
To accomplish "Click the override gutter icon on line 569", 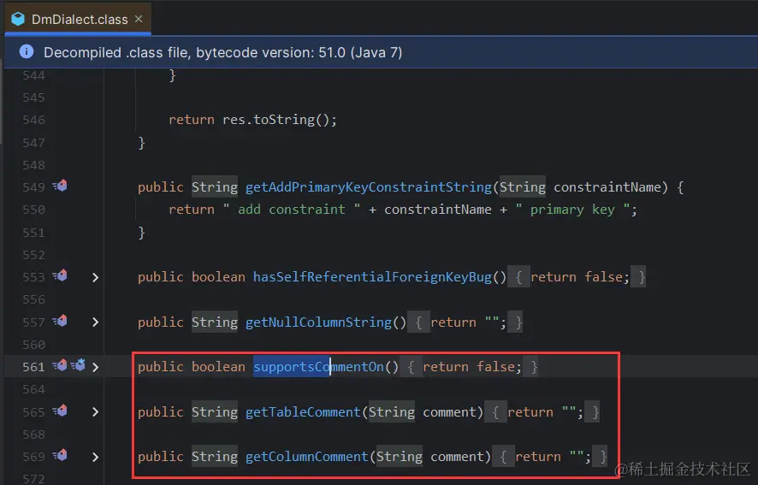I will click(60, 456).
